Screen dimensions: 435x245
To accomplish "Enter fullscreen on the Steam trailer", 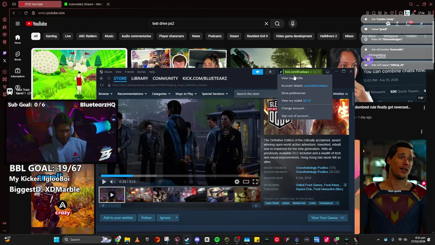I will (x=255, y=182).
